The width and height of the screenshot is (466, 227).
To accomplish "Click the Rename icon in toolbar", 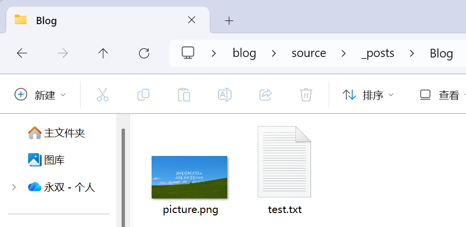I will 224,95.
